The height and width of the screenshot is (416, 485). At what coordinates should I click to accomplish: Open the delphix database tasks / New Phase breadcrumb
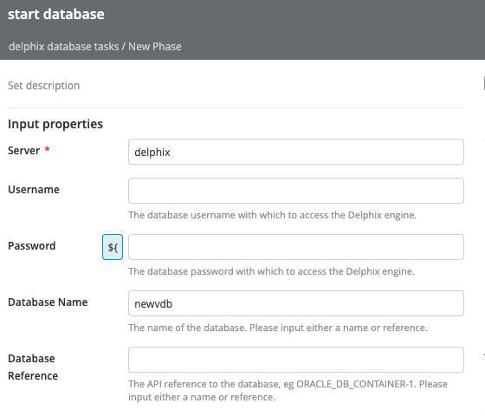(95, 47)
